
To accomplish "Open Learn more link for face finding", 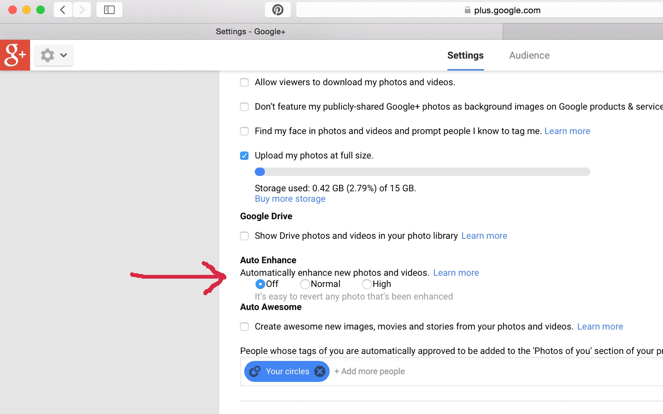I will 567,131.
